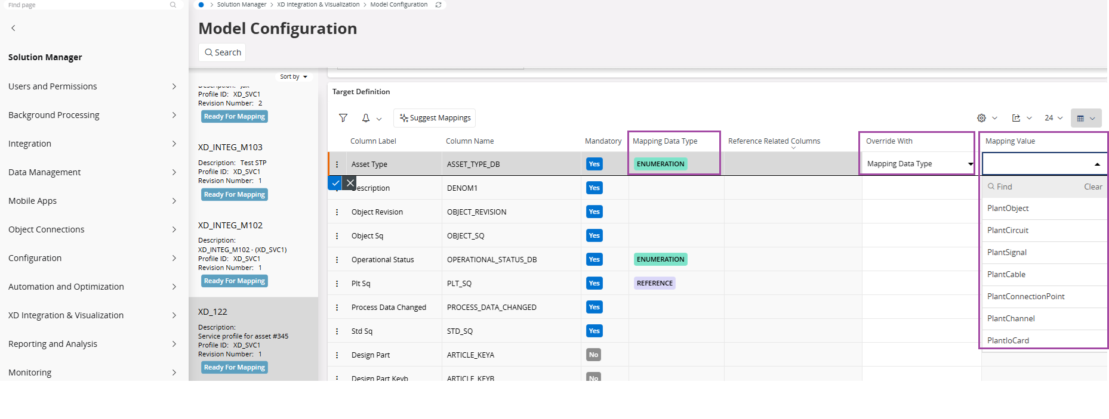Click Clear in the Mapping Value dropdown

coord(1092,187)
